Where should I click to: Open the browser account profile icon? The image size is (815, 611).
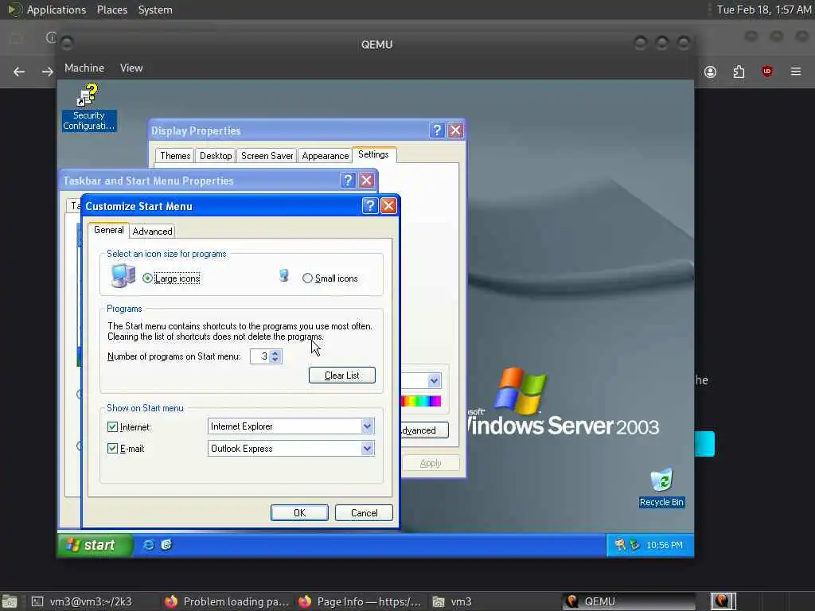[710, 72]
